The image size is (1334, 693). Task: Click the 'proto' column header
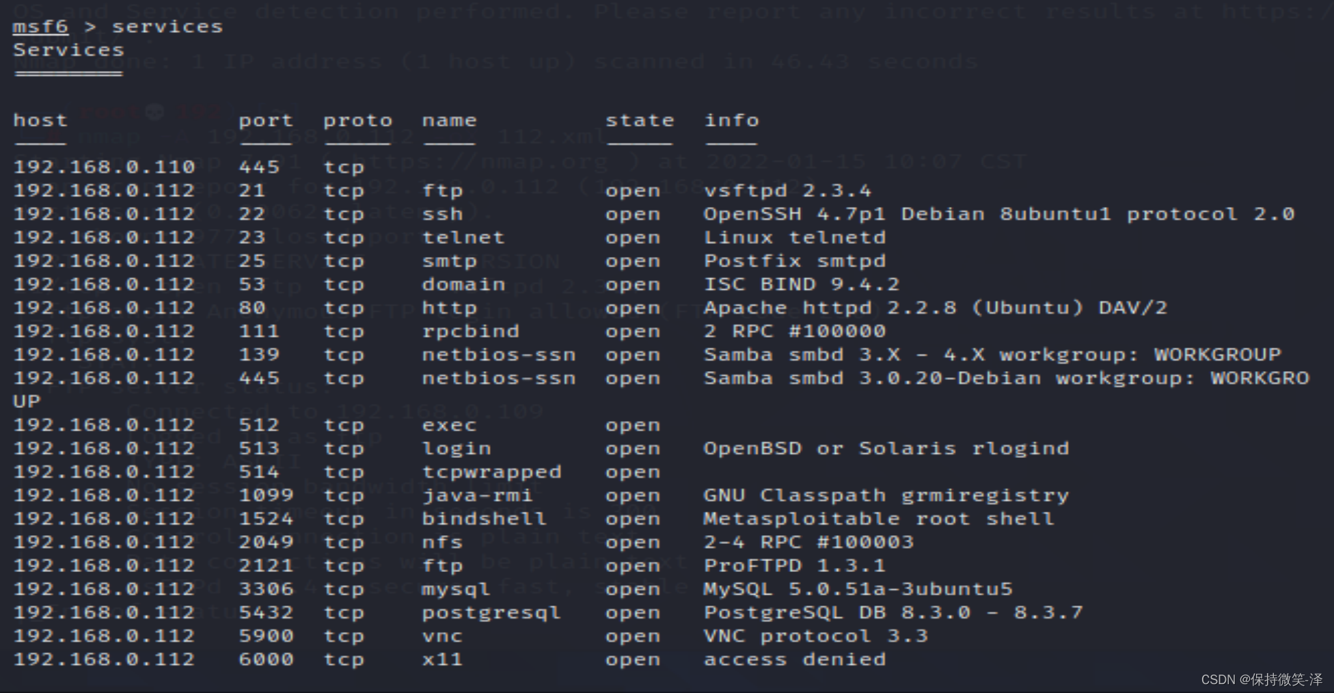[x=357, y=120]
